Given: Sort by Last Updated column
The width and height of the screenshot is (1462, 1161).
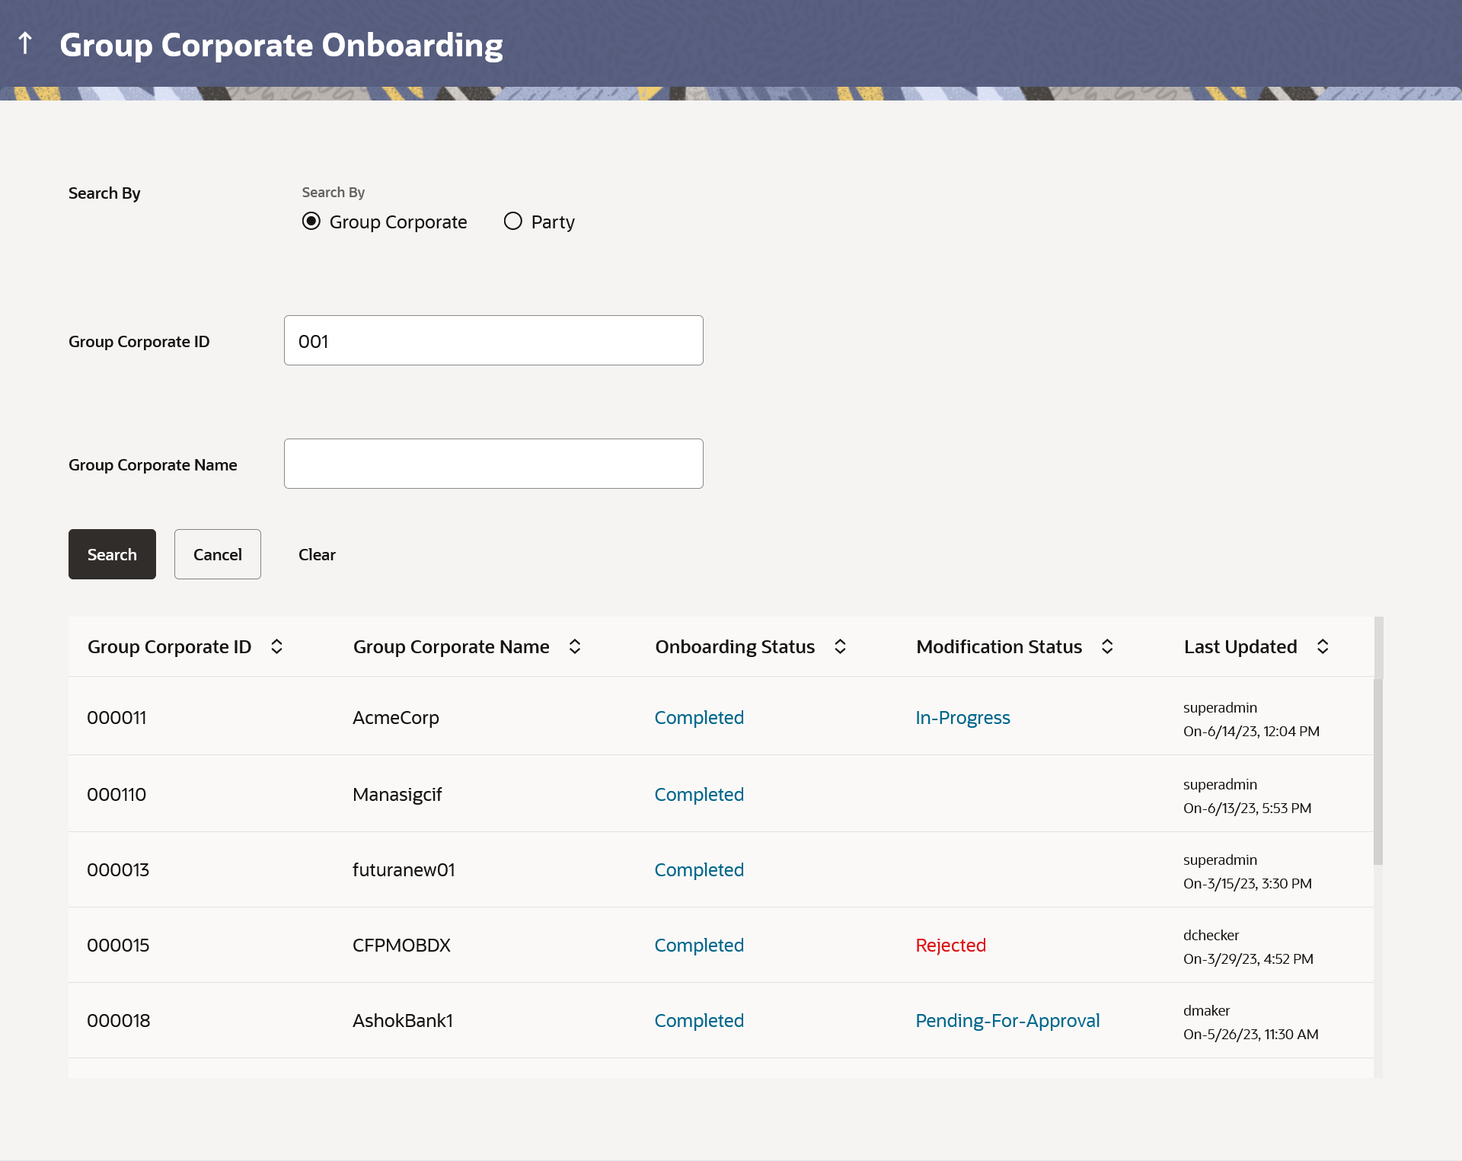Looking at the screenshot, I should pyautogui.click(x=1323, y=646).
